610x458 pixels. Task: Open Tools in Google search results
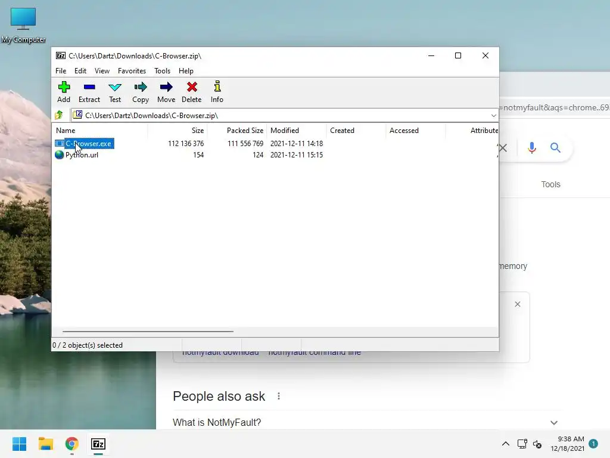coord(550,184)
